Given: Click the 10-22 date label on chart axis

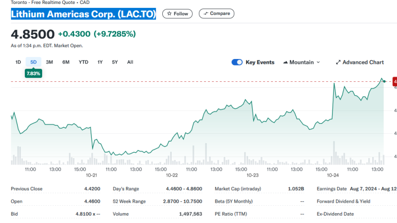Looking at the screenshot, I should tap(172, 175).
